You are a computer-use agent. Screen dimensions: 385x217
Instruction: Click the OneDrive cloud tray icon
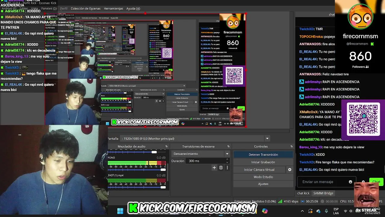pyautogui.click(x=318, y=211)
